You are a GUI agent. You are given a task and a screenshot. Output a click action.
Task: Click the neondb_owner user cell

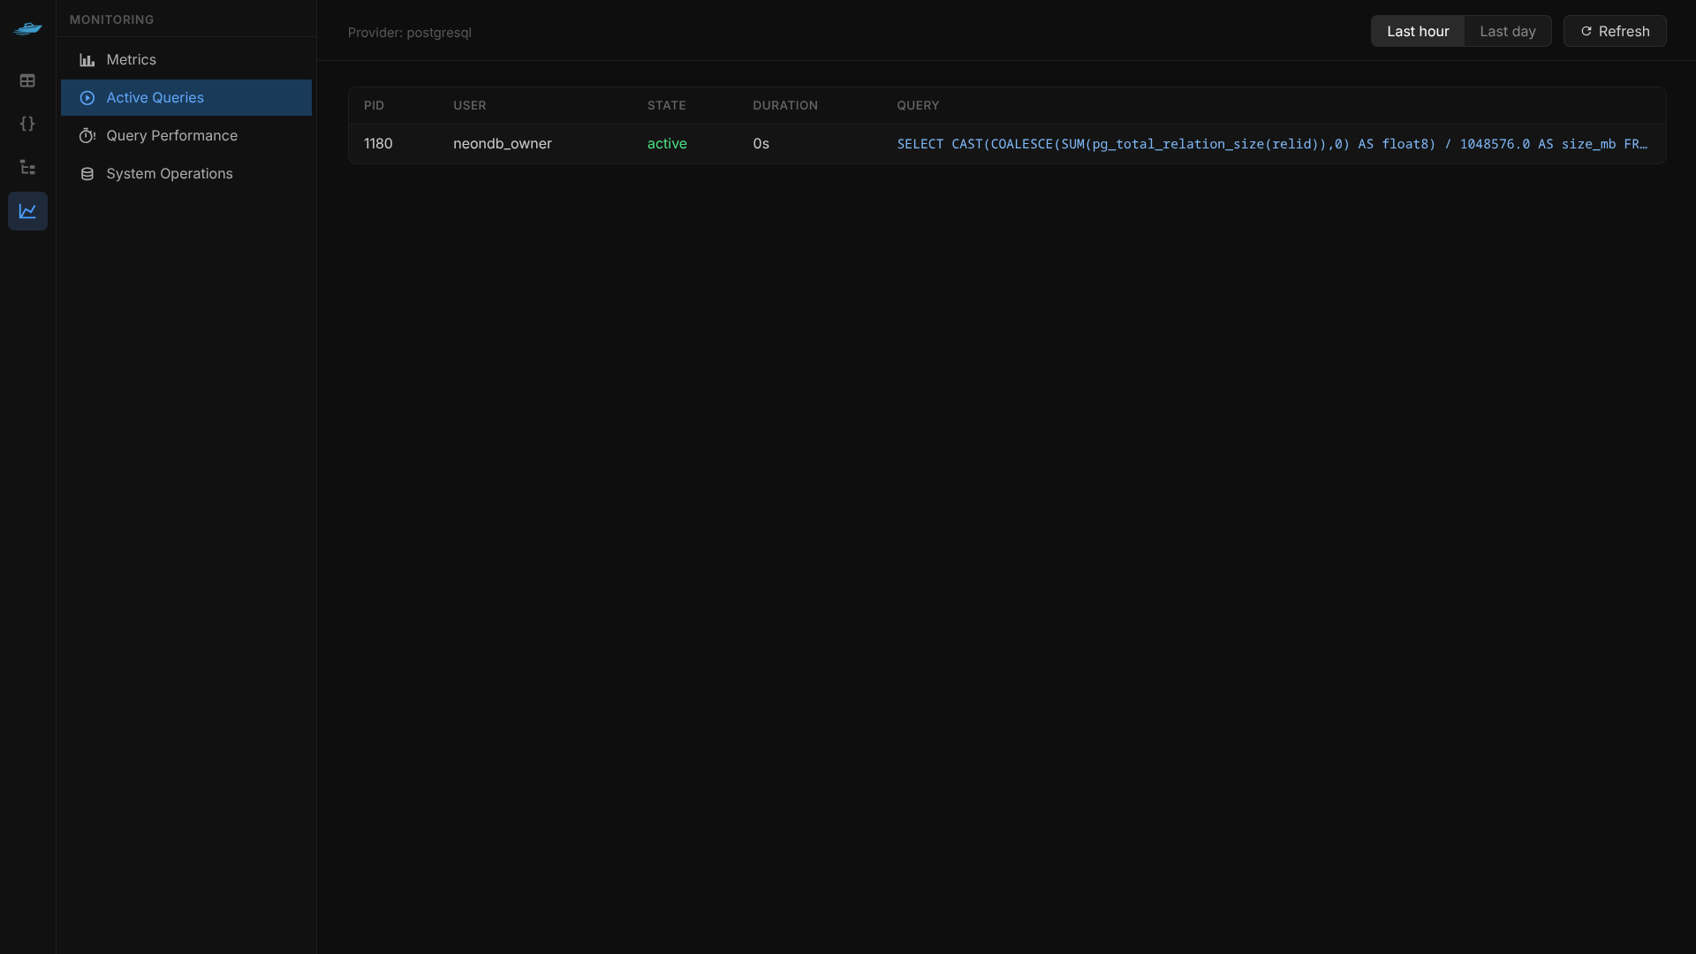click(x=502, y=143)
